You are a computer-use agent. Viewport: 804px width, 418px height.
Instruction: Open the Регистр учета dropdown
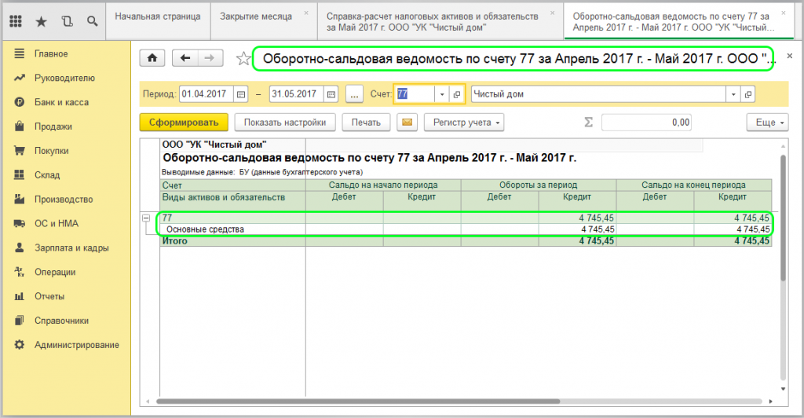click(463, 123)
